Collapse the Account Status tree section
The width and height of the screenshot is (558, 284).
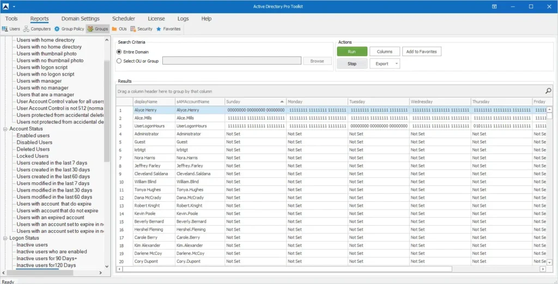point(5,129)
